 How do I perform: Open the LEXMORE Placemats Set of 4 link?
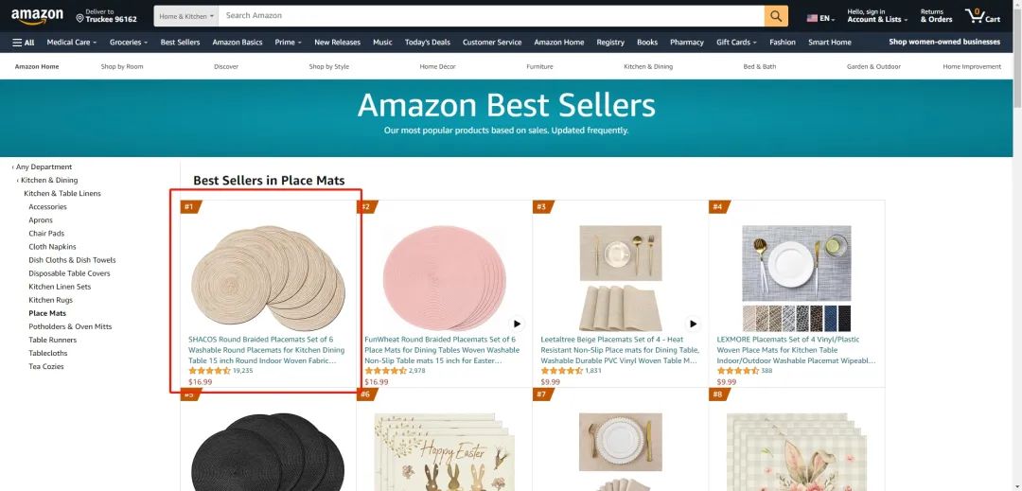coord(796,350)
